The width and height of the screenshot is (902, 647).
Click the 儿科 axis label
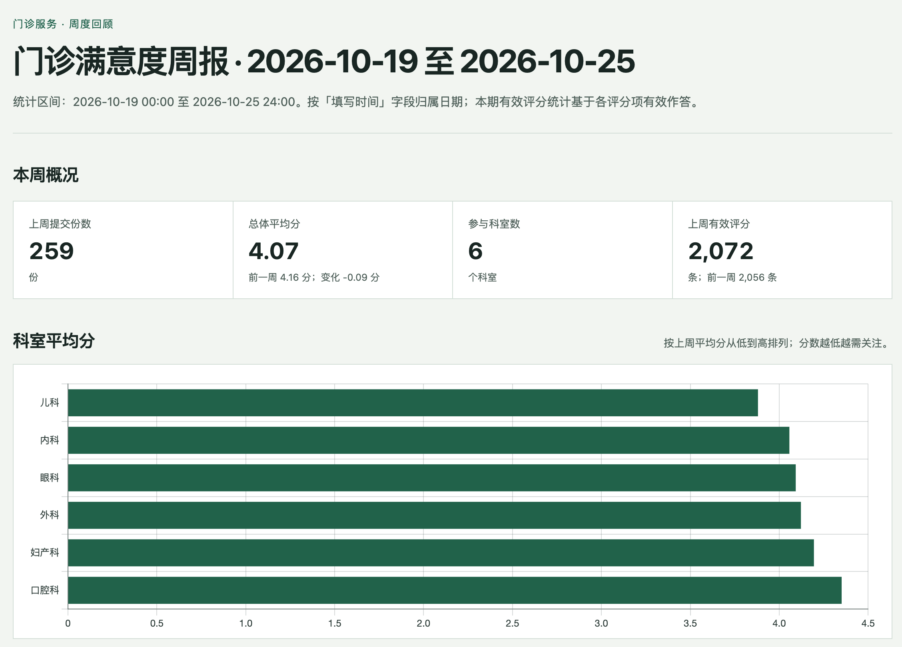click(x=50, y=403)
